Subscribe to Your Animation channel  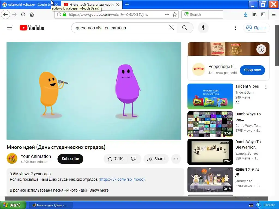(x=70, y=159)
